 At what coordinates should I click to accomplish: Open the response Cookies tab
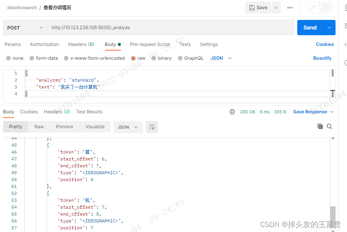(29, 112)
